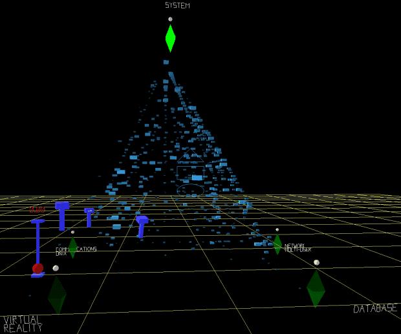Click the white sphere above COMMUNICATIONS diamond
The width and height of the screenshot is (401, 334).
coord(72,232)
